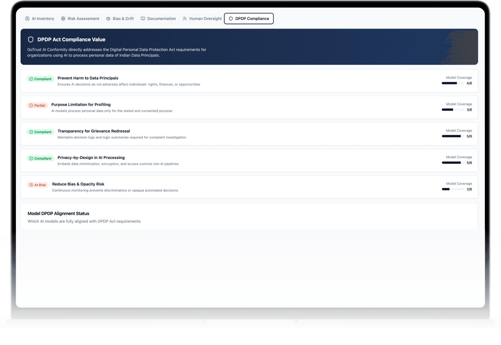Click Compliant badge for Transparency for Grievance Redressal
Viewport: 501px width, 345px height.
click(x=40, y=132)
